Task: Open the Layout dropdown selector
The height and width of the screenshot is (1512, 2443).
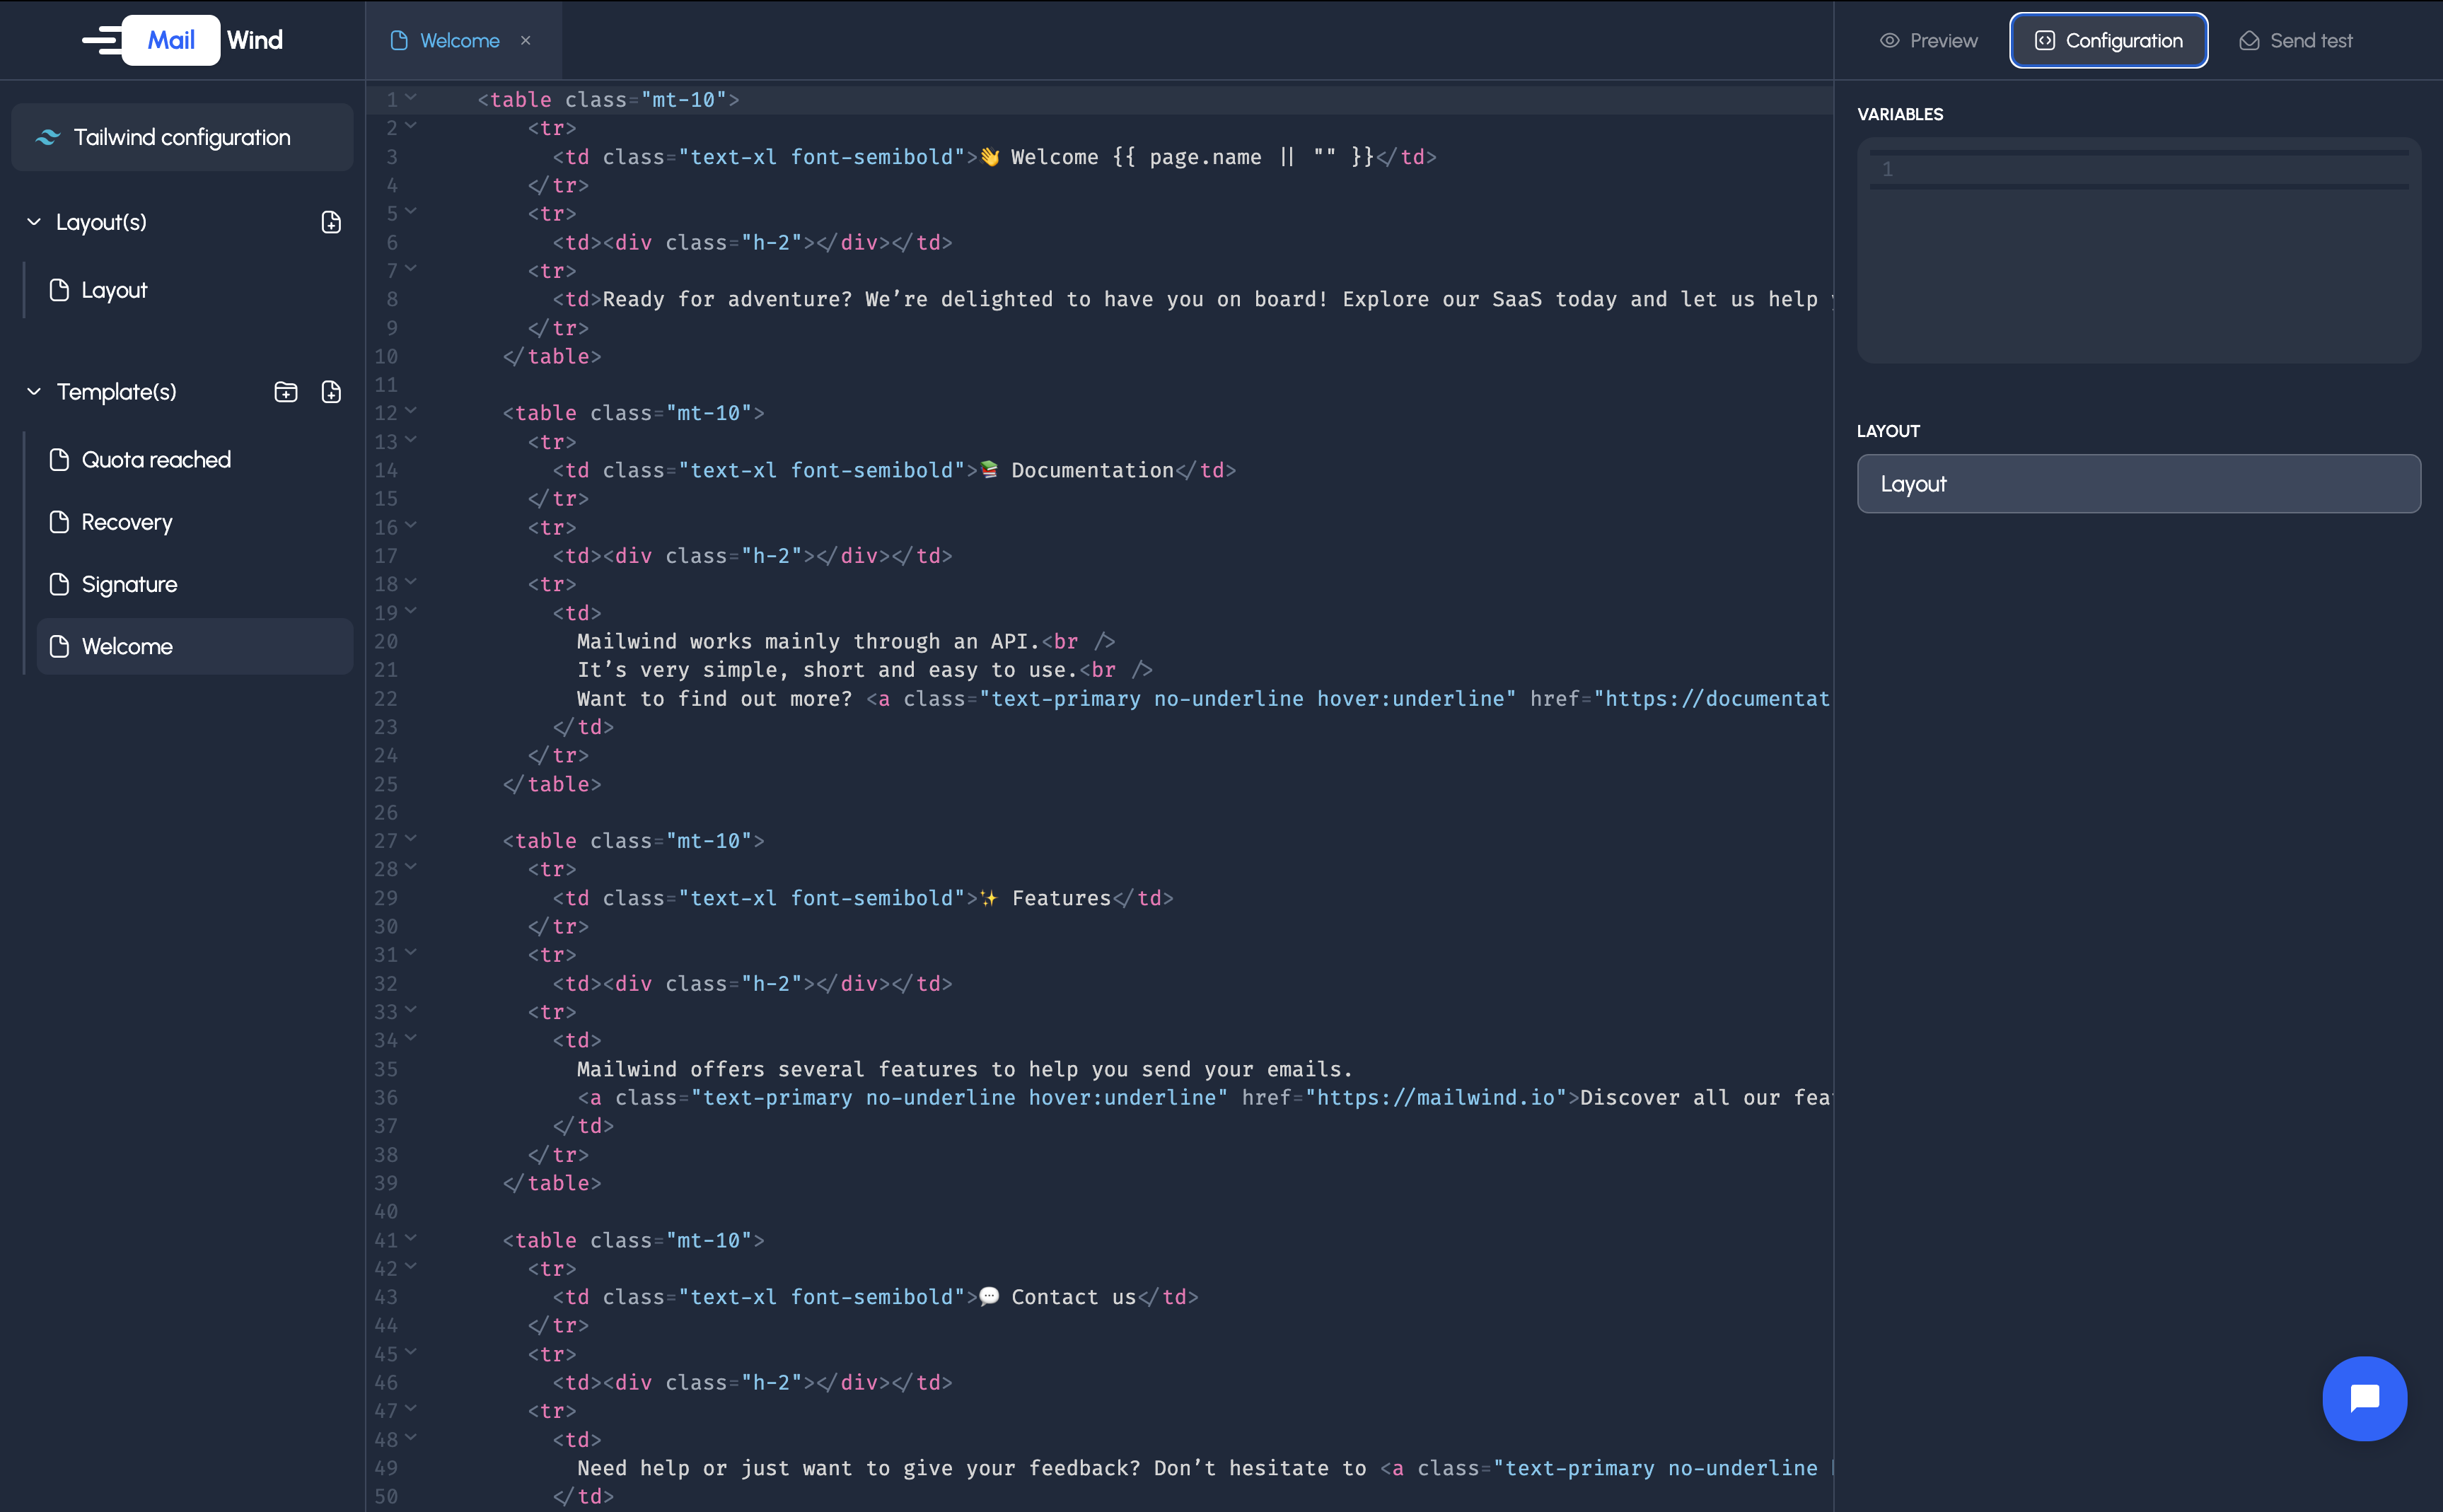Action: [x=2138, y=484]
